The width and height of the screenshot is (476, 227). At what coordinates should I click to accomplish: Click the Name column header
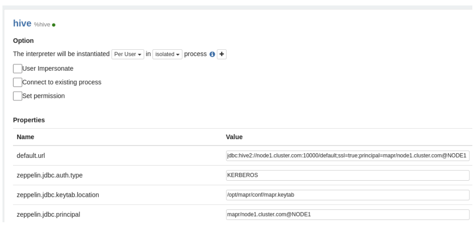coord(25,137)
